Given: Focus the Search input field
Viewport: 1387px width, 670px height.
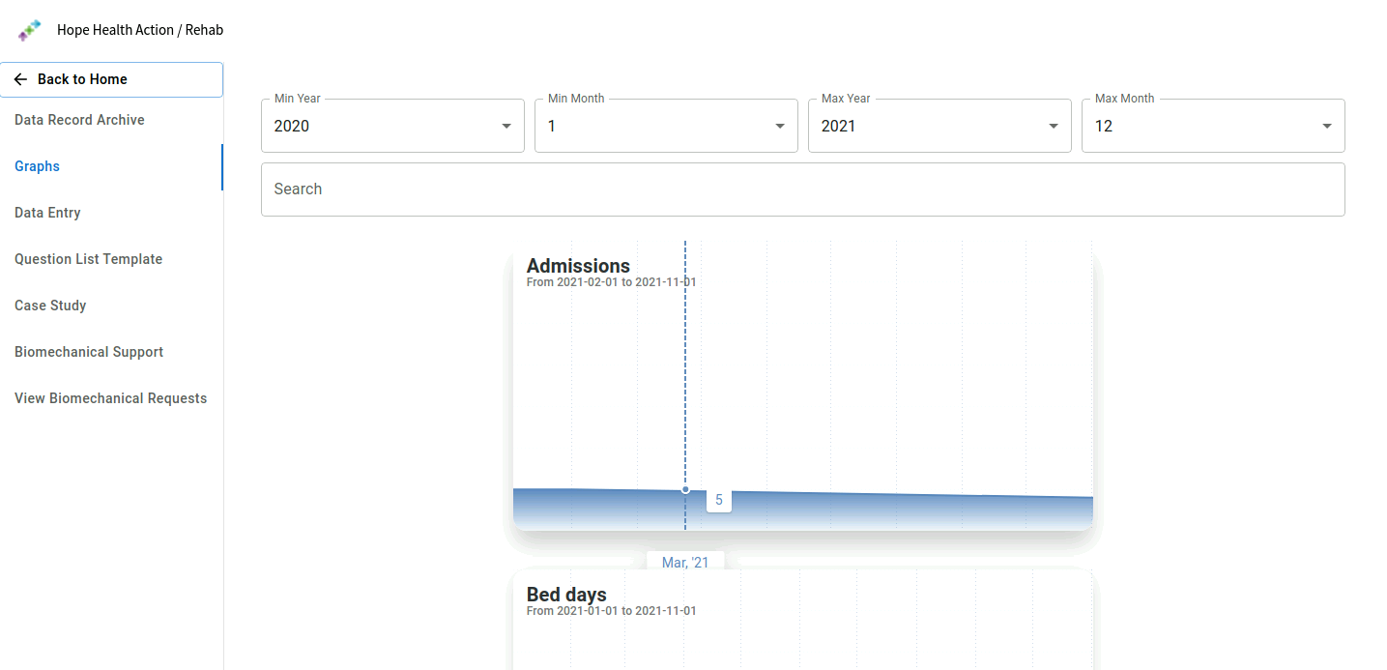Looking at the screenshot, I should (x=802, y=189).
